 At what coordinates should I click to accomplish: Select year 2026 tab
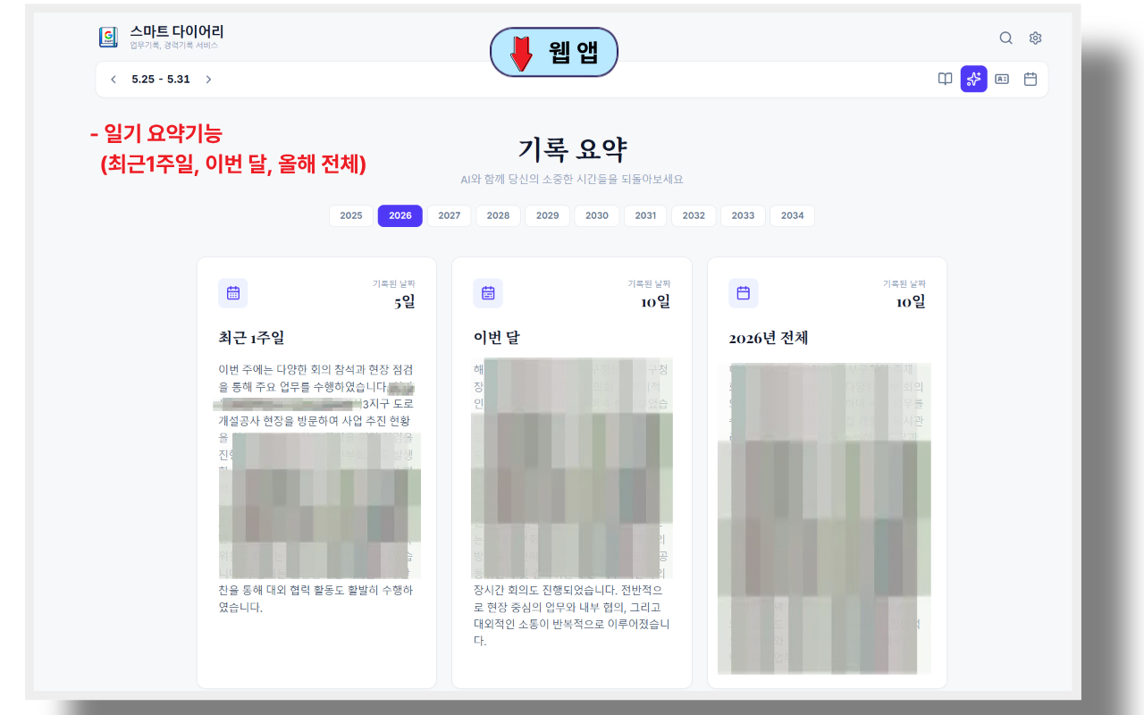400,215
